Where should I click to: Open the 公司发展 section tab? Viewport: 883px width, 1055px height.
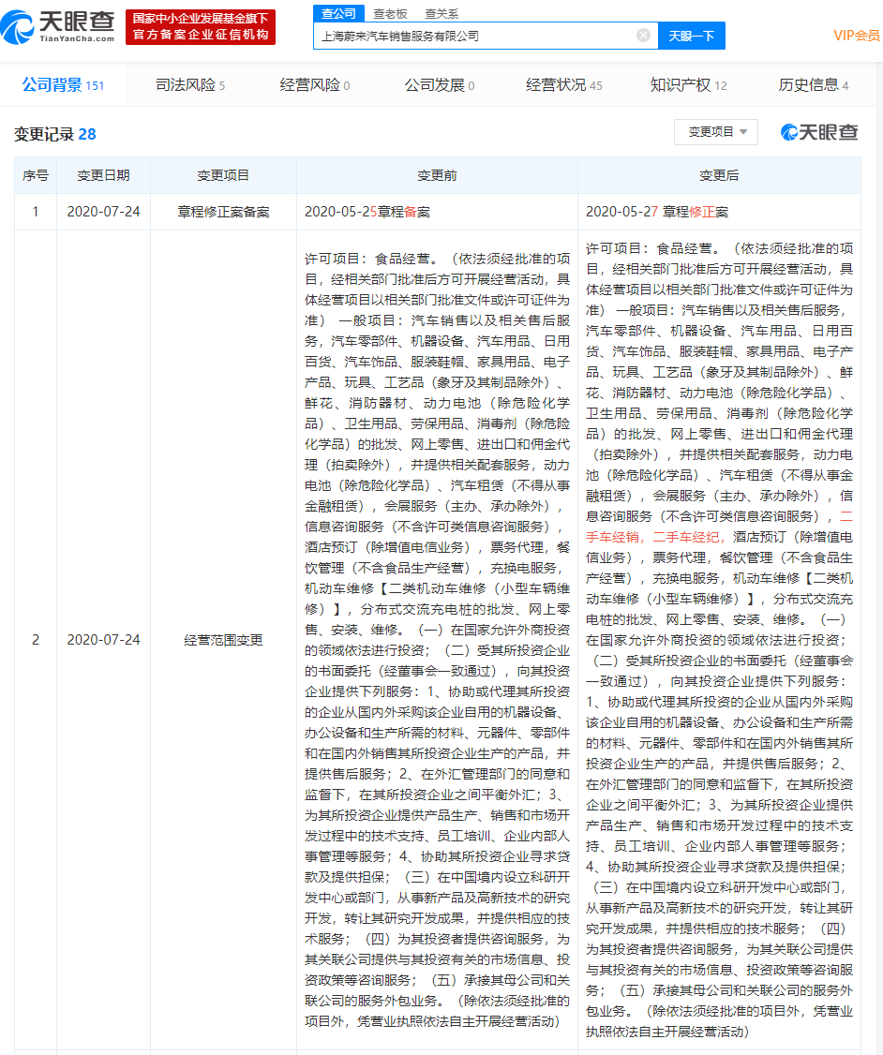[435, 84]
